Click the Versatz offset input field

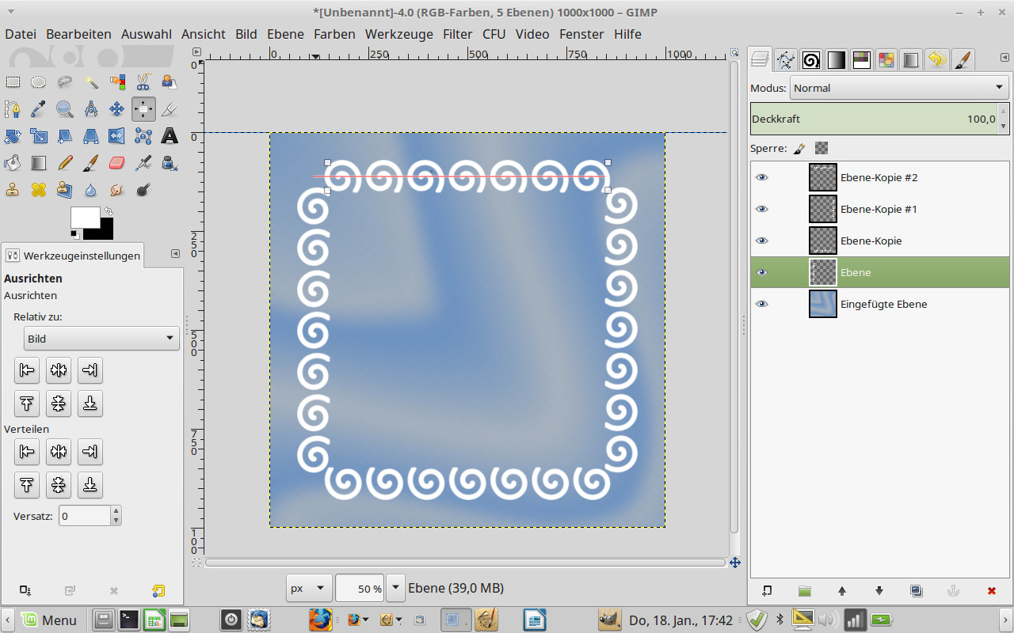[x=84, y=516]
